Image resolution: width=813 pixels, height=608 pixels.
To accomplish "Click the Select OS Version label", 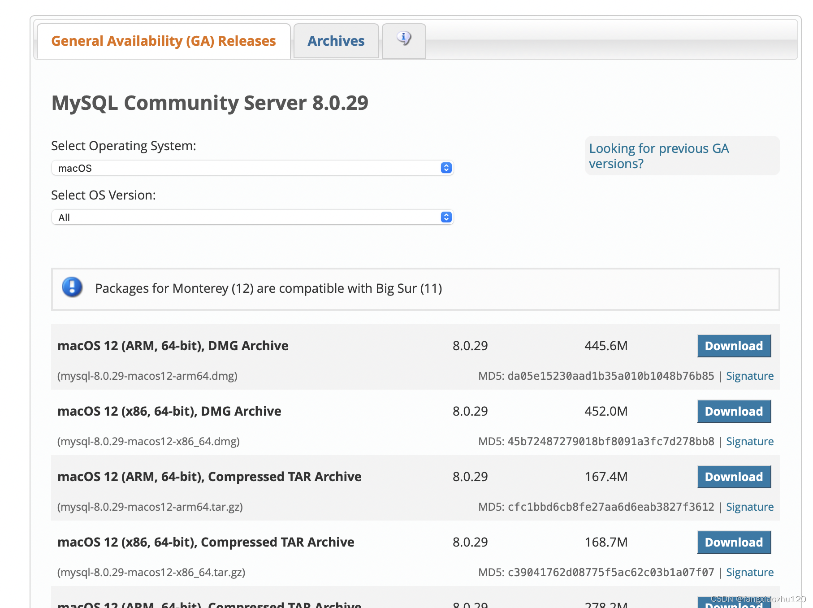I will pos(104,195).
